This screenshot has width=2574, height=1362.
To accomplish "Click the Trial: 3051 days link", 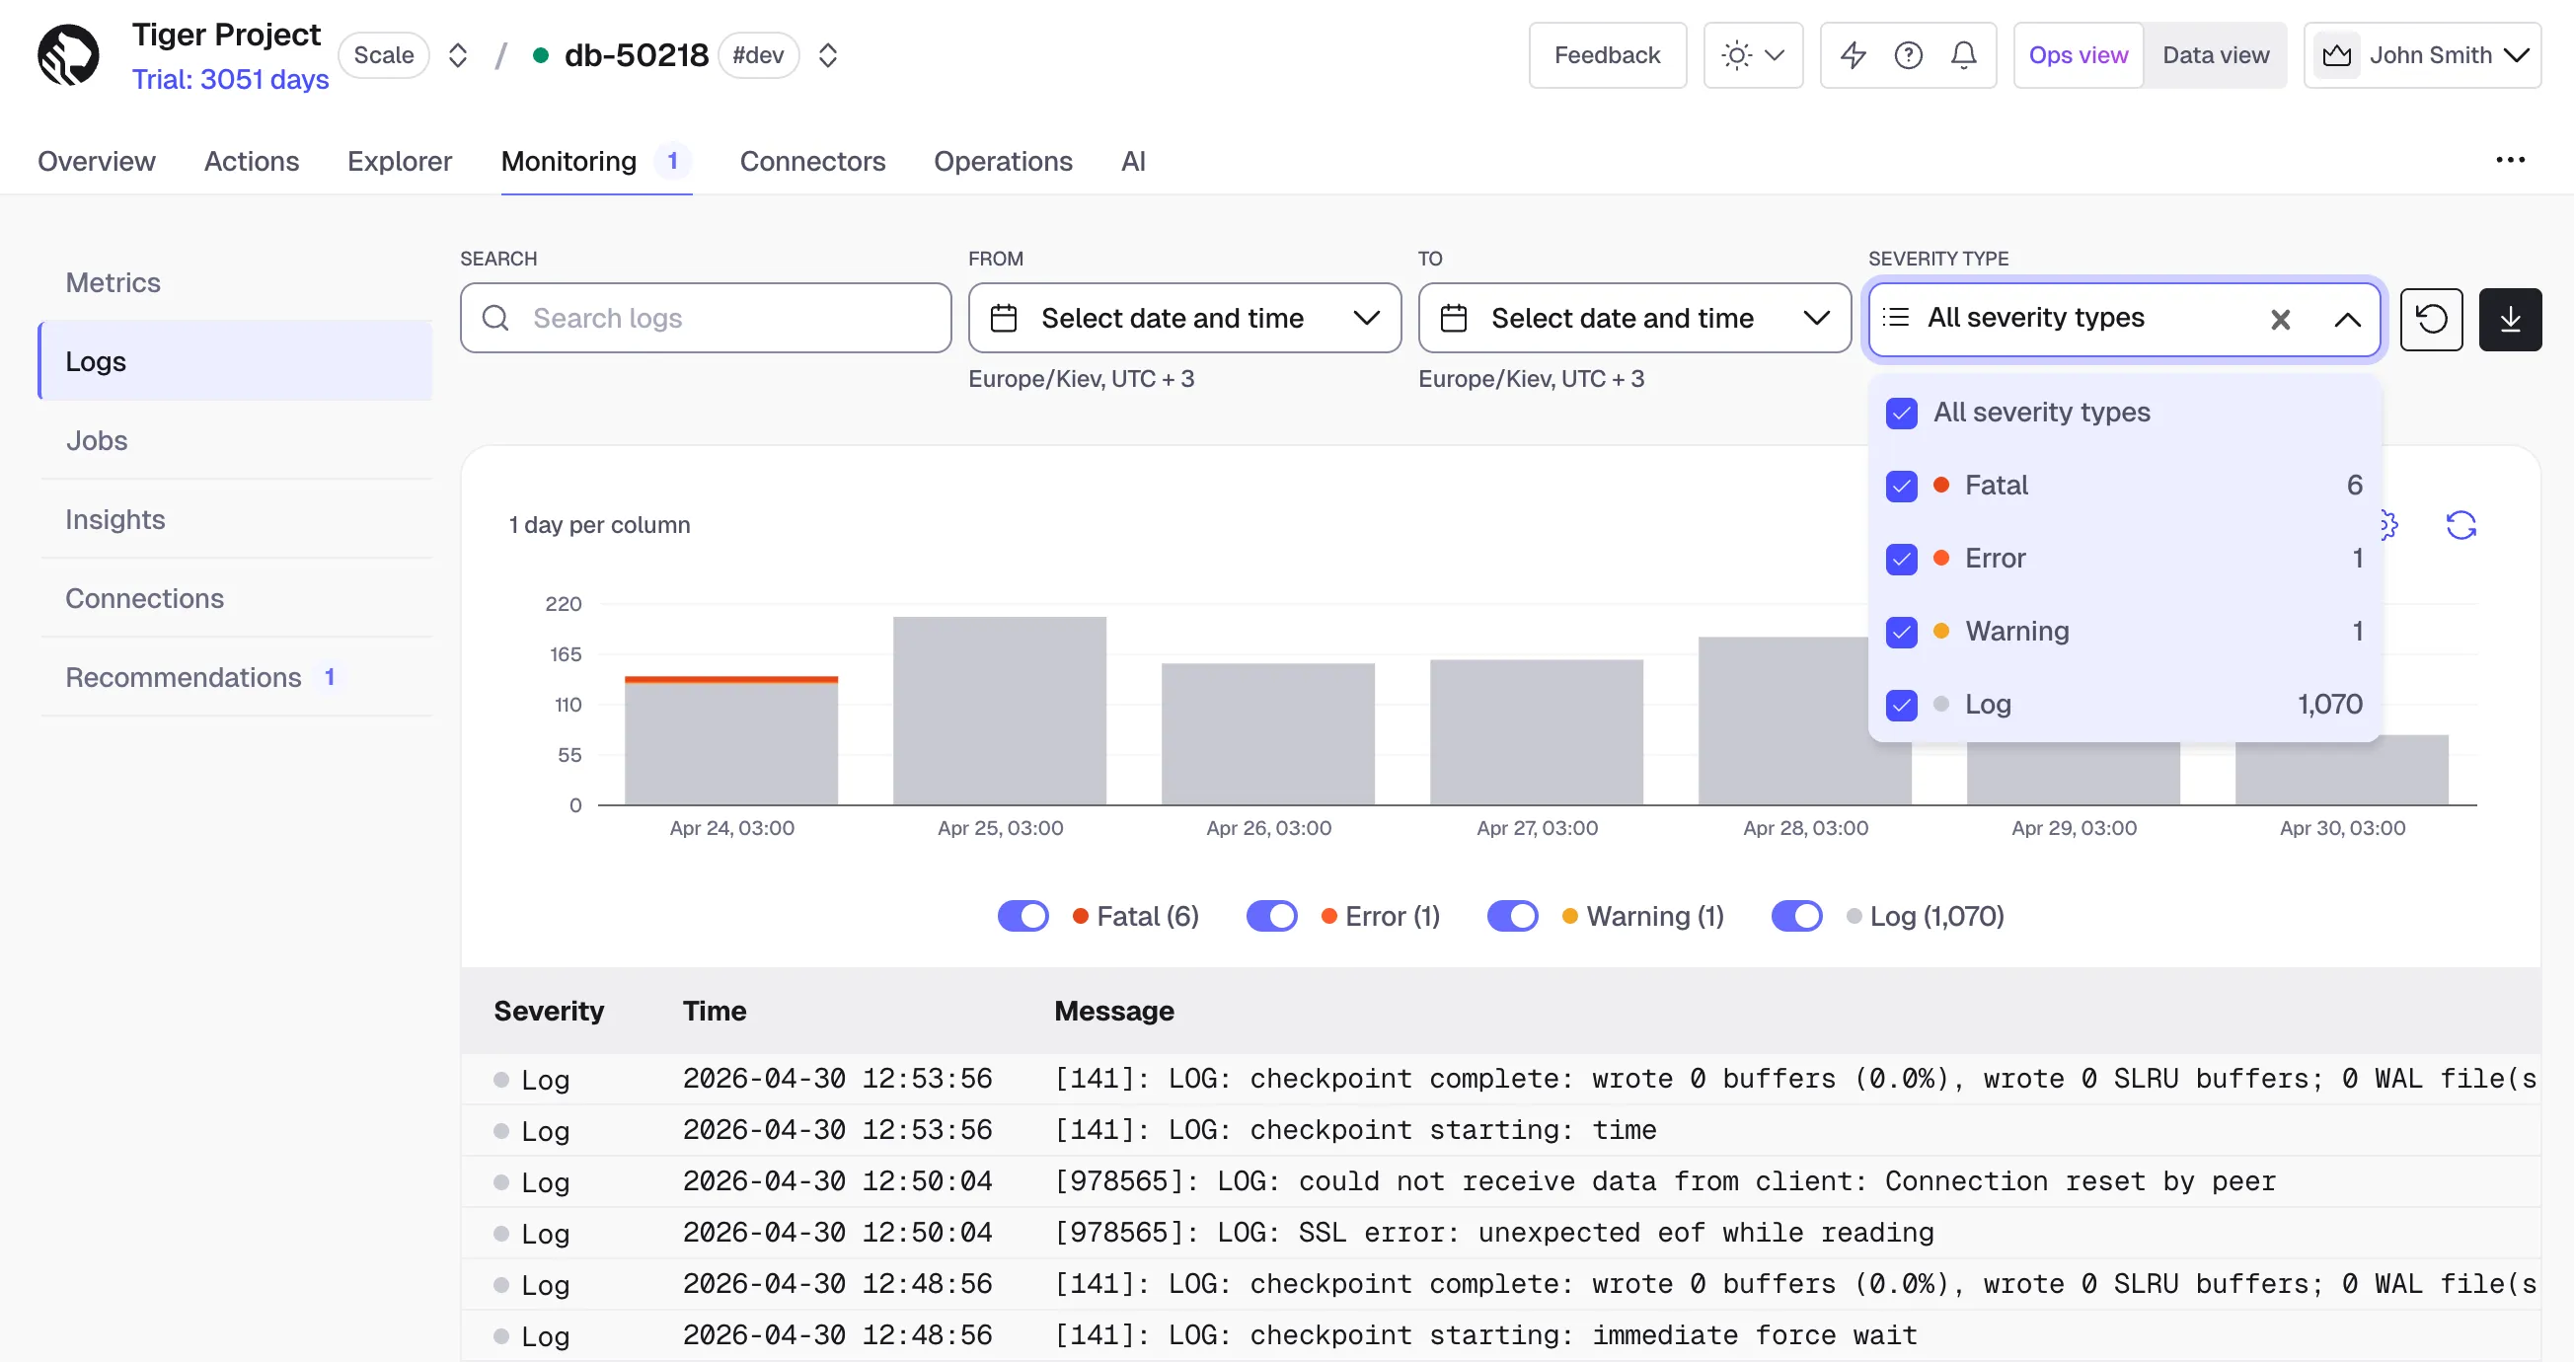I will point(230,79).
